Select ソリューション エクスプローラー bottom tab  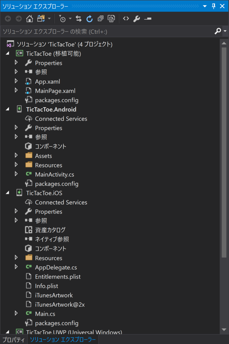pos(63,340)
